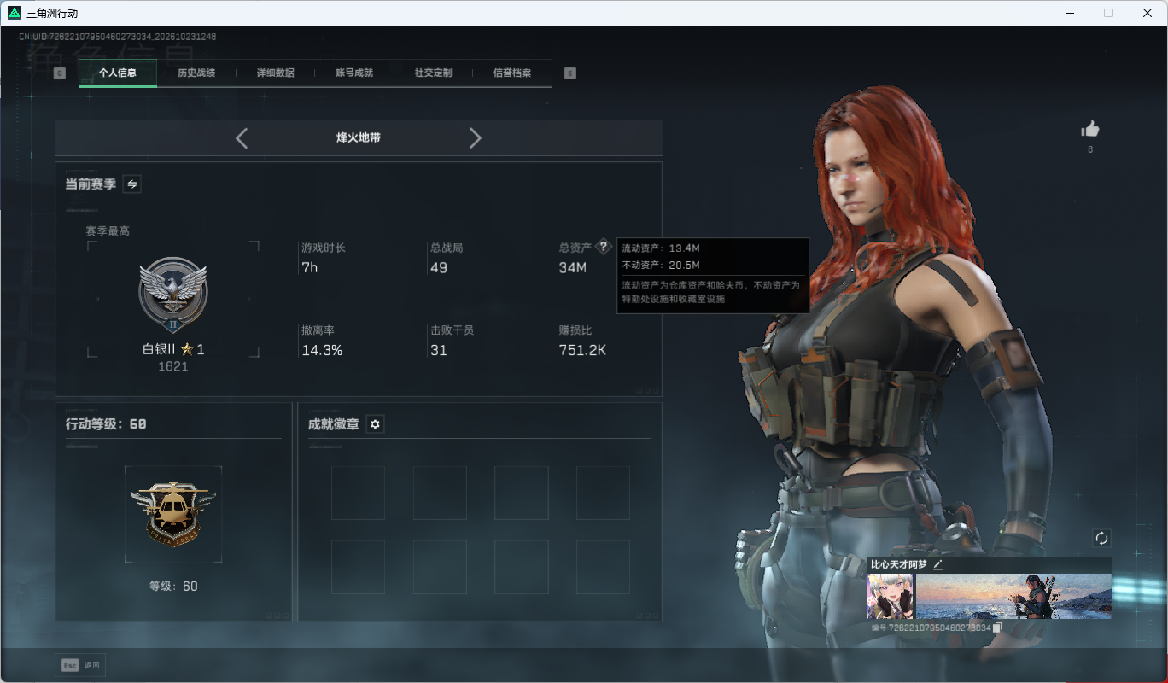The height and width of the screenshot is (683, 1168).
Task: Switch to the 信誉档案 tab
Action: click(x=512, y=73)
